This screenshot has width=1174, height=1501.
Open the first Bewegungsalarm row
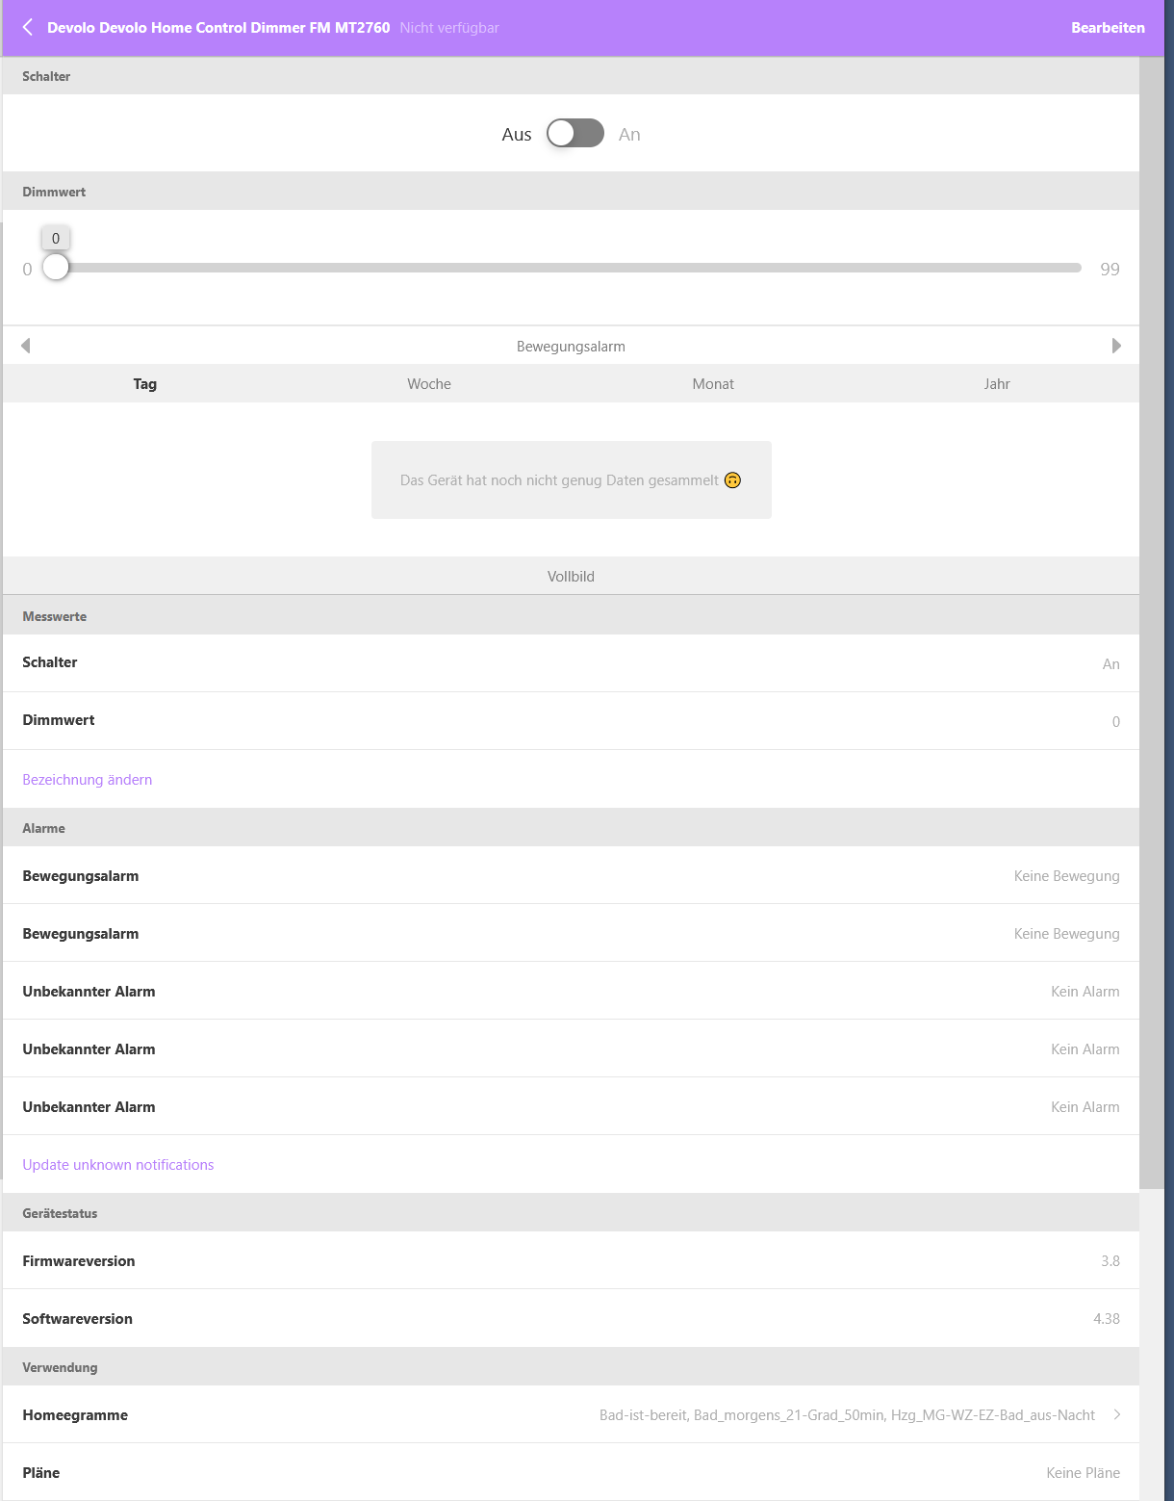(x=571, y=876)
